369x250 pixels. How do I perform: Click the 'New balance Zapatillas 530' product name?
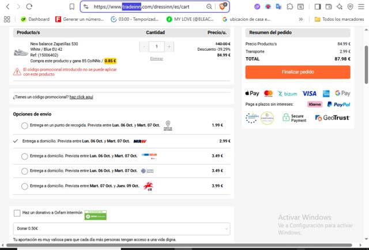pyautogui.click(x=54, y=44)
